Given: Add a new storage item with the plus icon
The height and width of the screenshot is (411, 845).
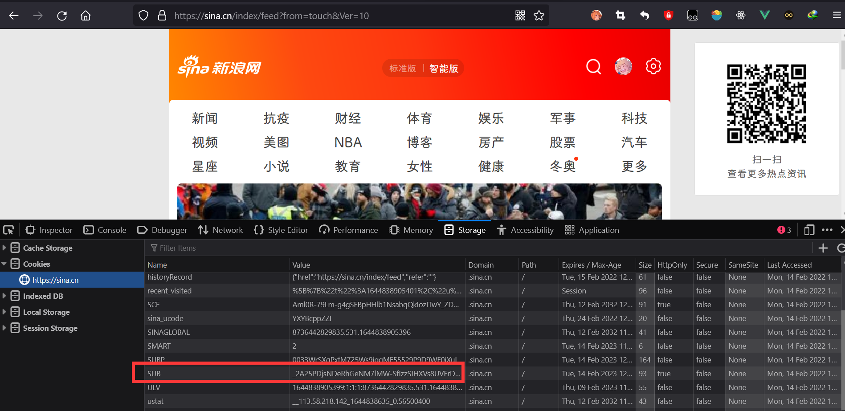Looking at the screenshot, I should pos(823,248).
